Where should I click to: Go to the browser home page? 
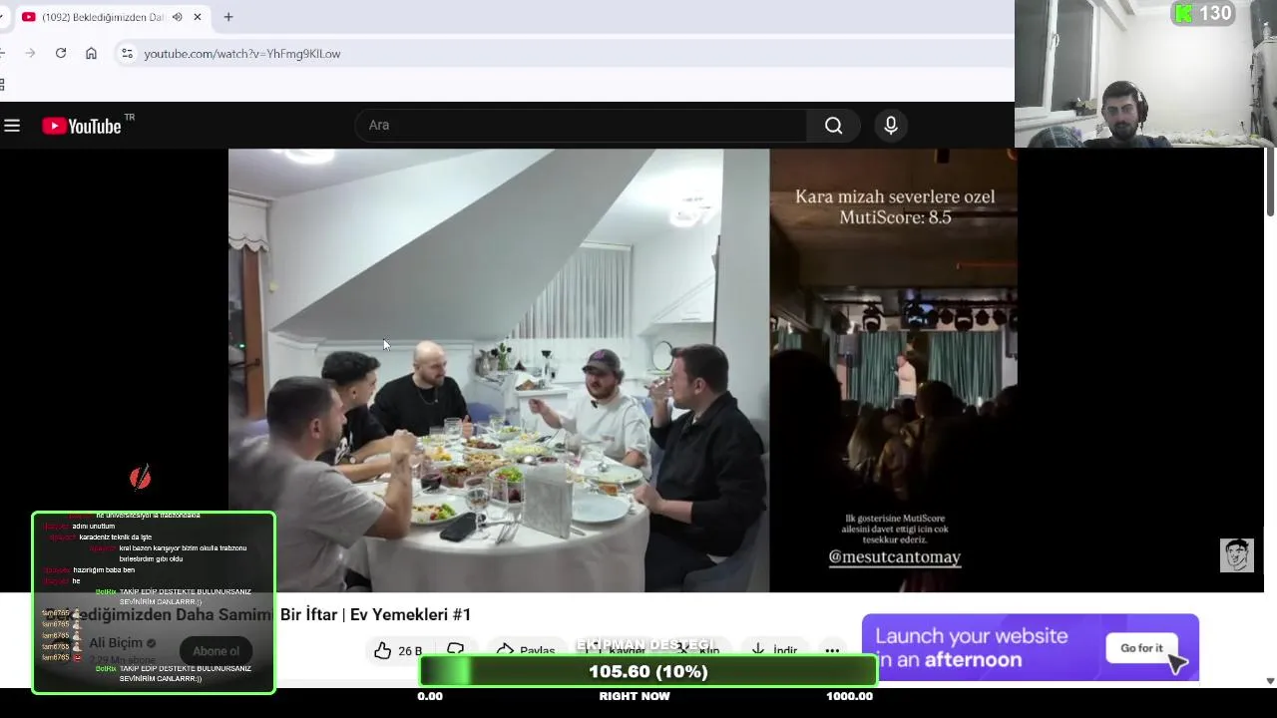click(91, 53)
